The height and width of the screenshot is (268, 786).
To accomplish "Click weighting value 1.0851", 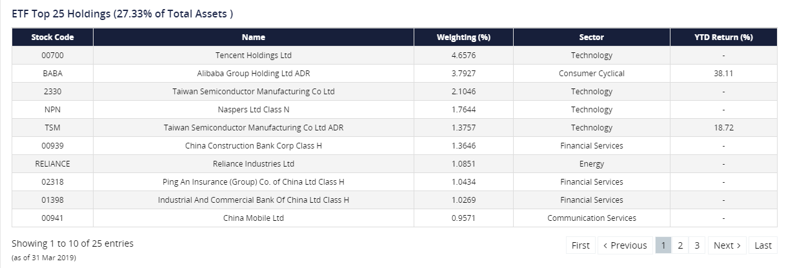I will click(x=463, y=164).
